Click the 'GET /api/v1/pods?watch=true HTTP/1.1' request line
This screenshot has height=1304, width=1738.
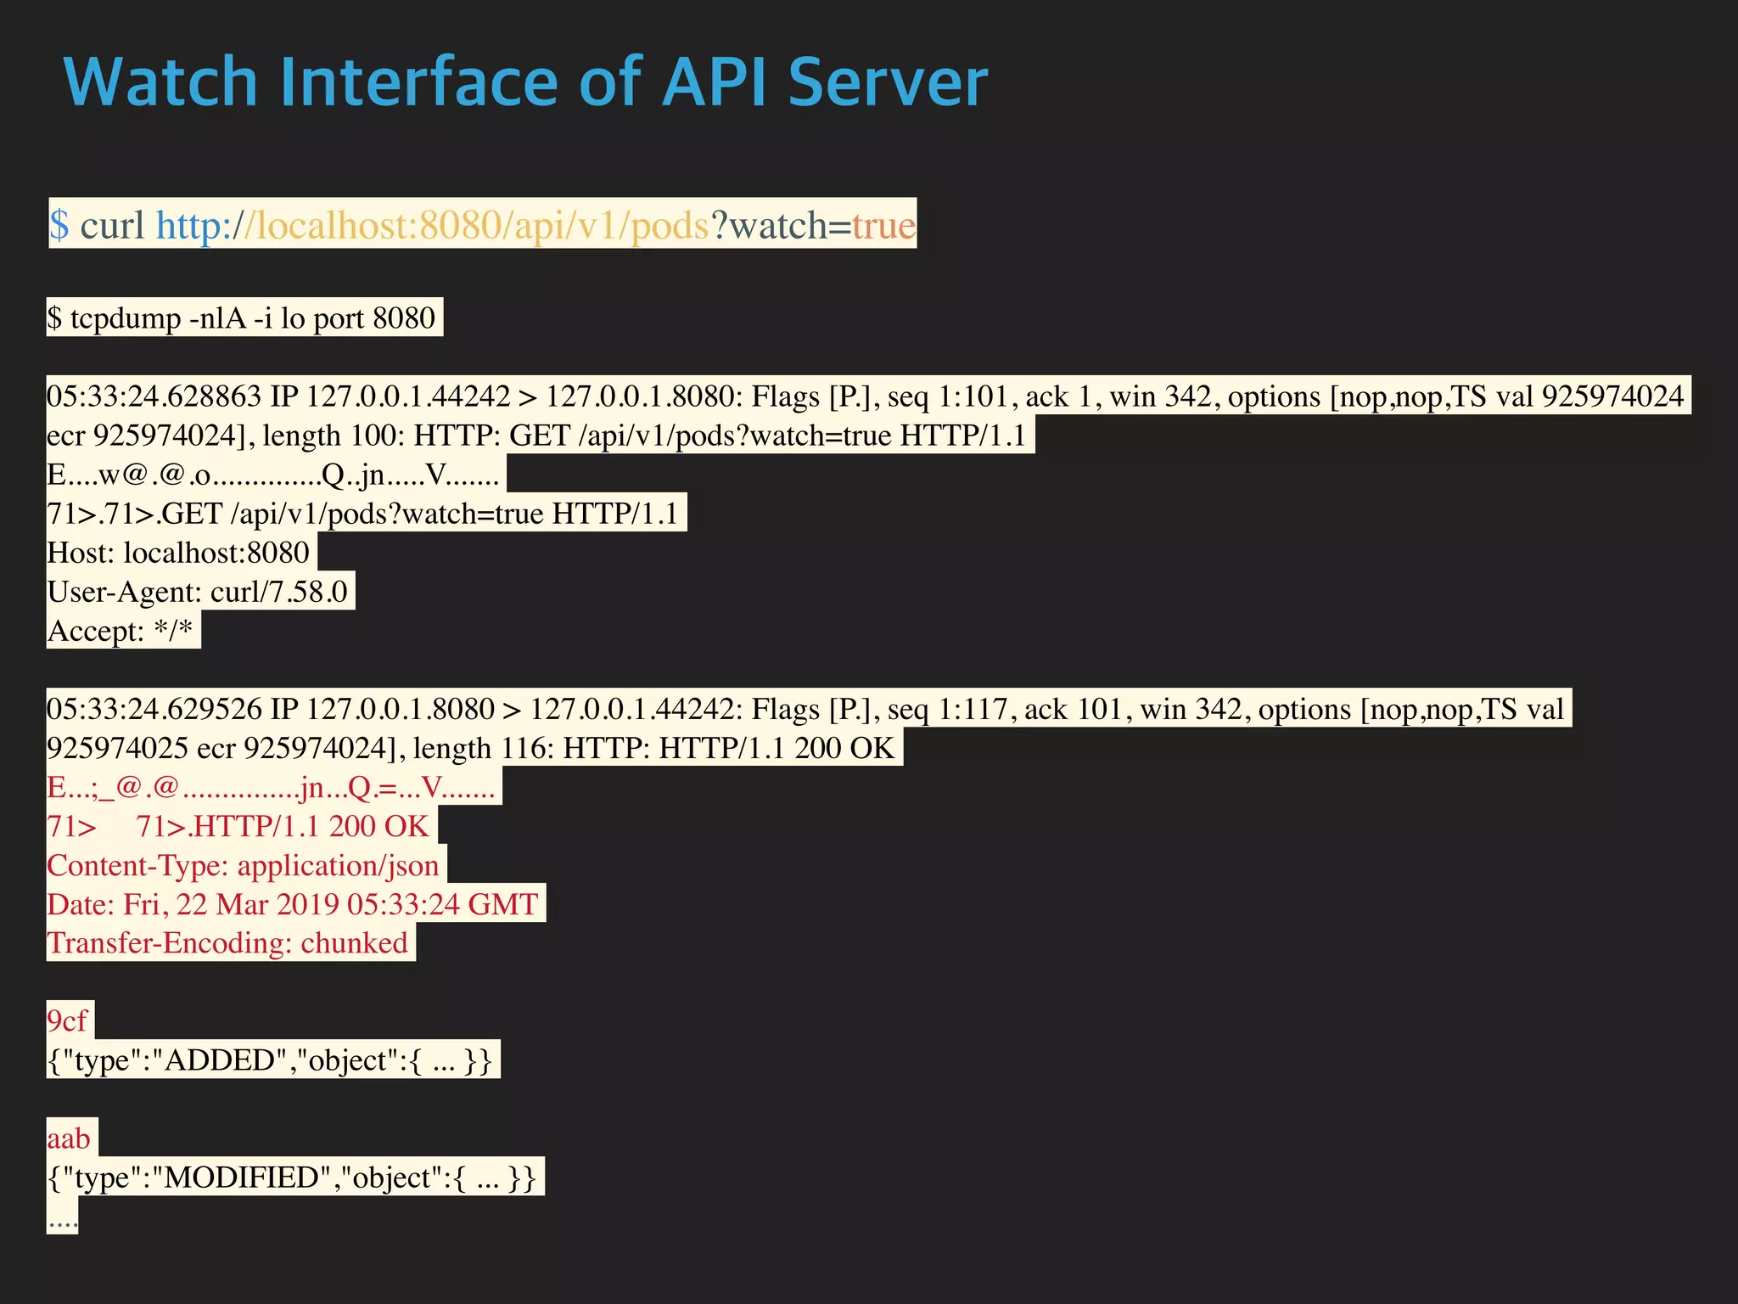[x=419, y=514]
